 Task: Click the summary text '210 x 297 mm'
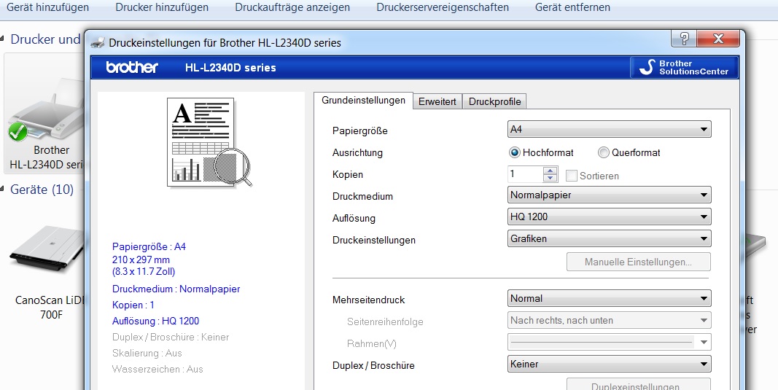(141, 260)
